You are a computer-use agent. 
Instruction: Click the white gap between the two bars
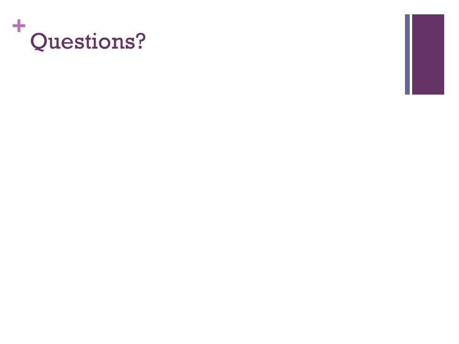411,54
